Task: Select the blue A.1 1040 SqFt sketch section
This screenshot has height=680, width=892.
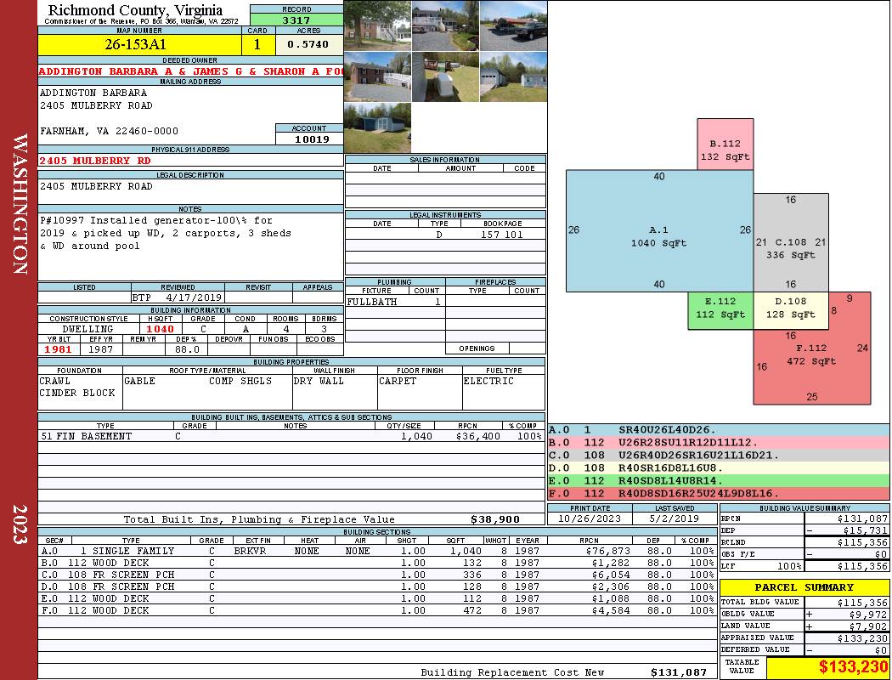Action: [x=659, y=231]
